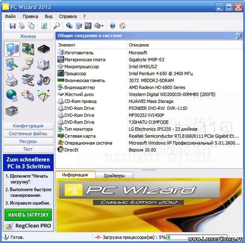This screenshot has width=245, height=243.
Task: Select the Printers icon
Action: (x=12, y=80)
